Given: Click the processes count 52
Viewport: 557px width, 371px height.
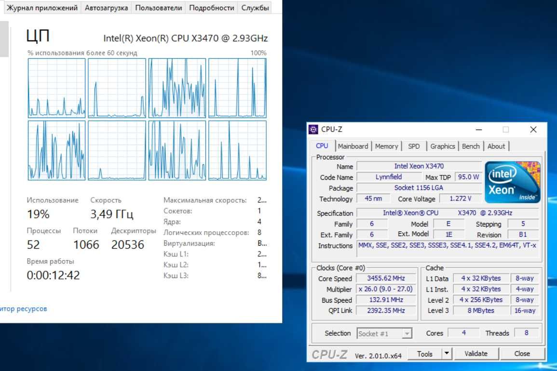Looking at the screenshot, I should tap(33, 245).
